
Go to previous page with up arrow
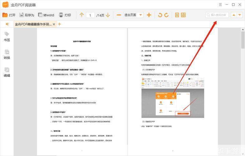(x=82, y=15)
